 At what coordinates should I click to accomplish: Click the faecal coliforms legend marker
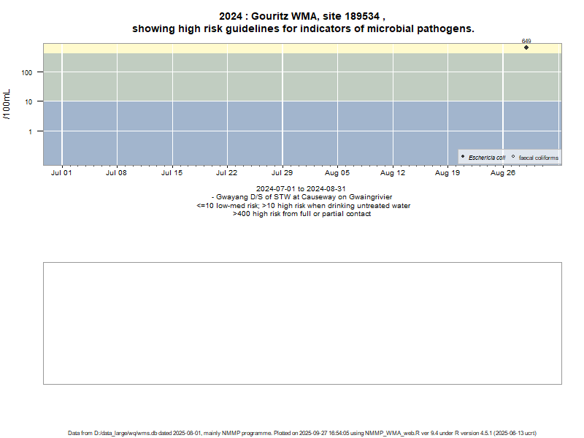point(513,157)
